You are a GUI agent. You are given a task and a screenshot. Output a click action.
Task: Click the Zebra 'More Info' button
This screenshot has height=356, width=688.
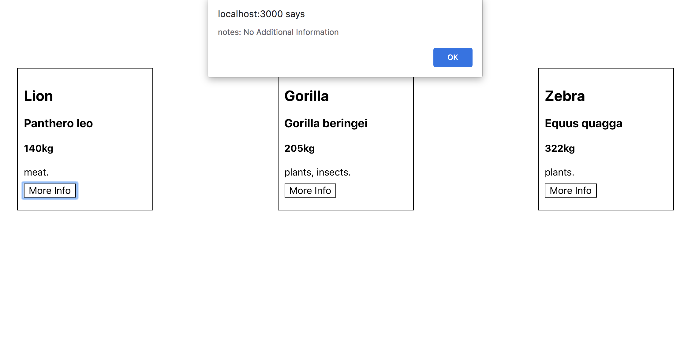click(570, 190)
